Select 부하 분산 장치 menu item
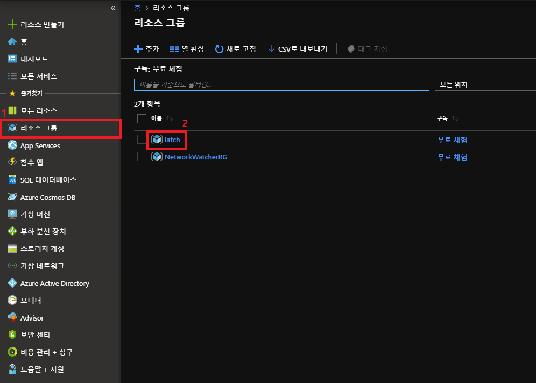536x383 pixels. tap(43, 232)
